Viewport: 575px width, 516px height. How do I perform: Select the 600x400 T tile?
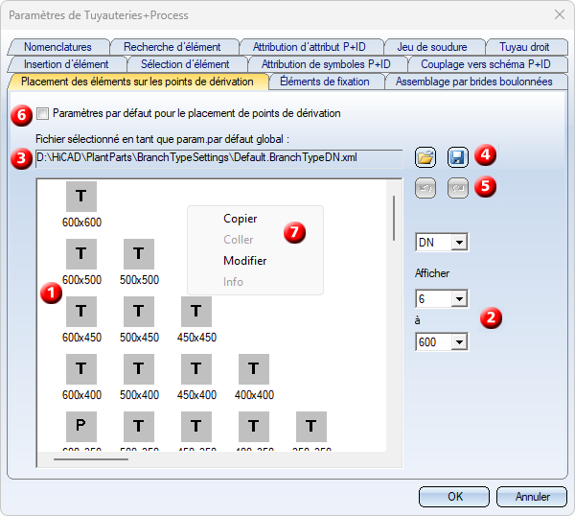(81, 369)
